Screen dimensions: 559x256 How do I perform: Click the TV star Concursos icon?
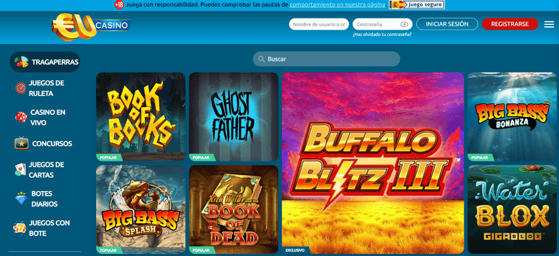pyautogui.click(x=22, y=142)
